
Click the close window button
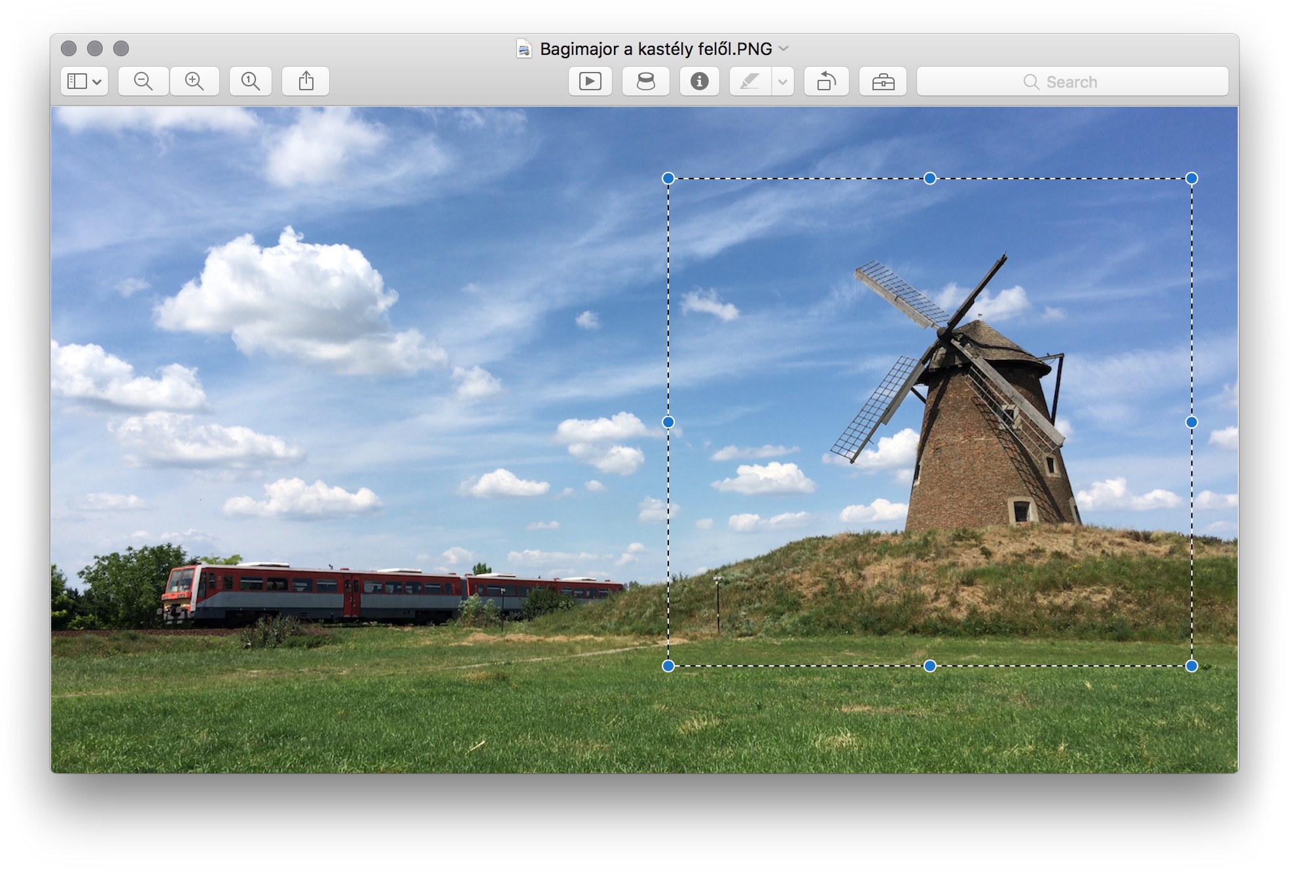69,48
